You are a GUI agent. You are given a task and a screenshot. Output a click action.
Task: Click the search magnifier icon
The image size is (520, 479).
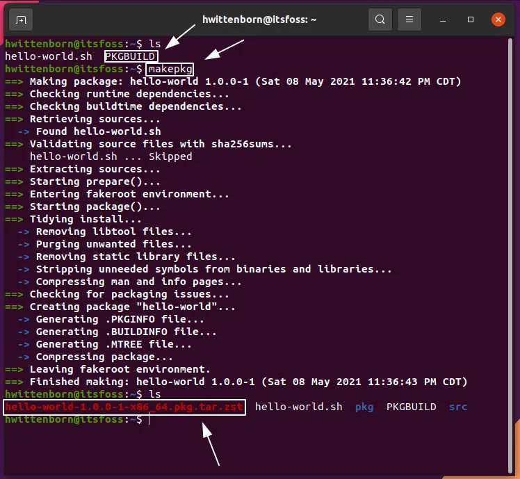point(380,19)
